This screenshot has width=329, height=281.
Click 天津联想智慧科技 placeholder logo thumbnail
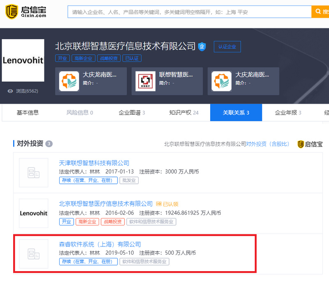(34, 173)
